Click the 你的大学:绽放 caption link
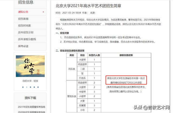Viewport: 173px width, 113px height. [30, 81]
